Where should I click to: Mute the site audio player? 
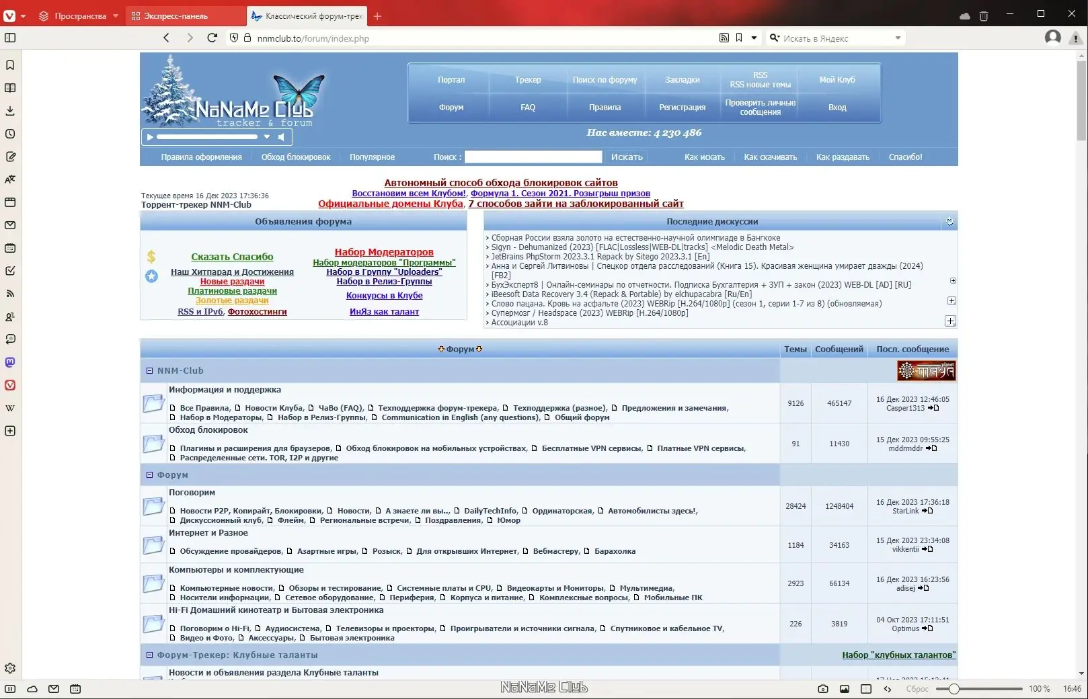tap(281, 137)
